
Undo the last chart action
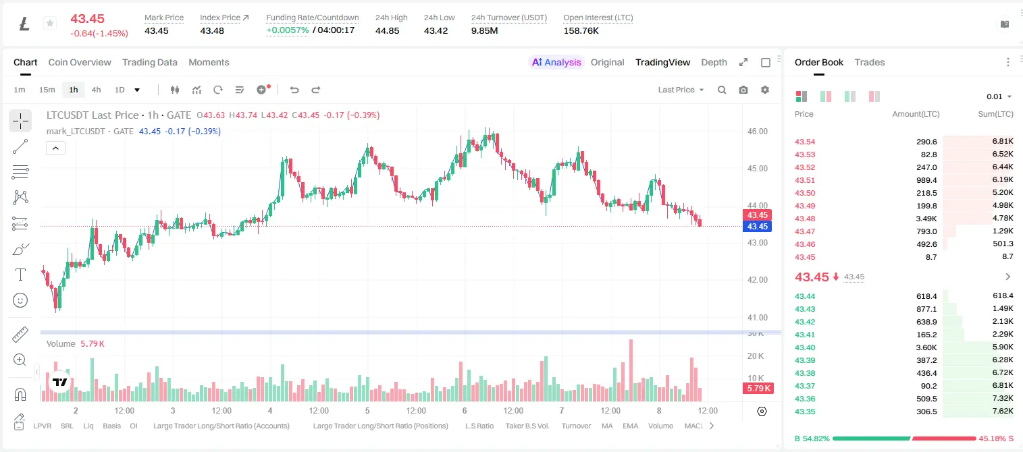294,90
